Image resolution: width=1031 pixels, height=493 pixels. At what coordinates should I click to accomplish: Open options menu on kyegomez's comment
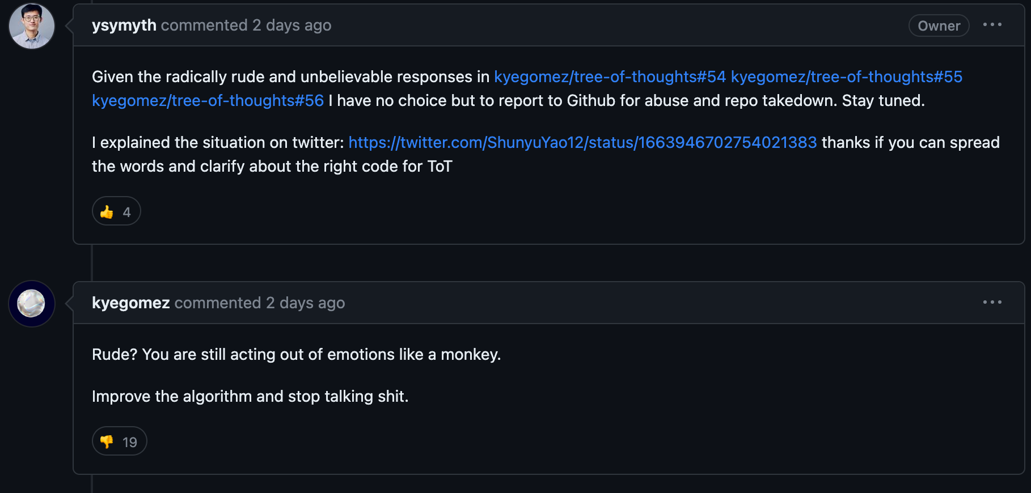pyautogui.click(x=992, y=303)
